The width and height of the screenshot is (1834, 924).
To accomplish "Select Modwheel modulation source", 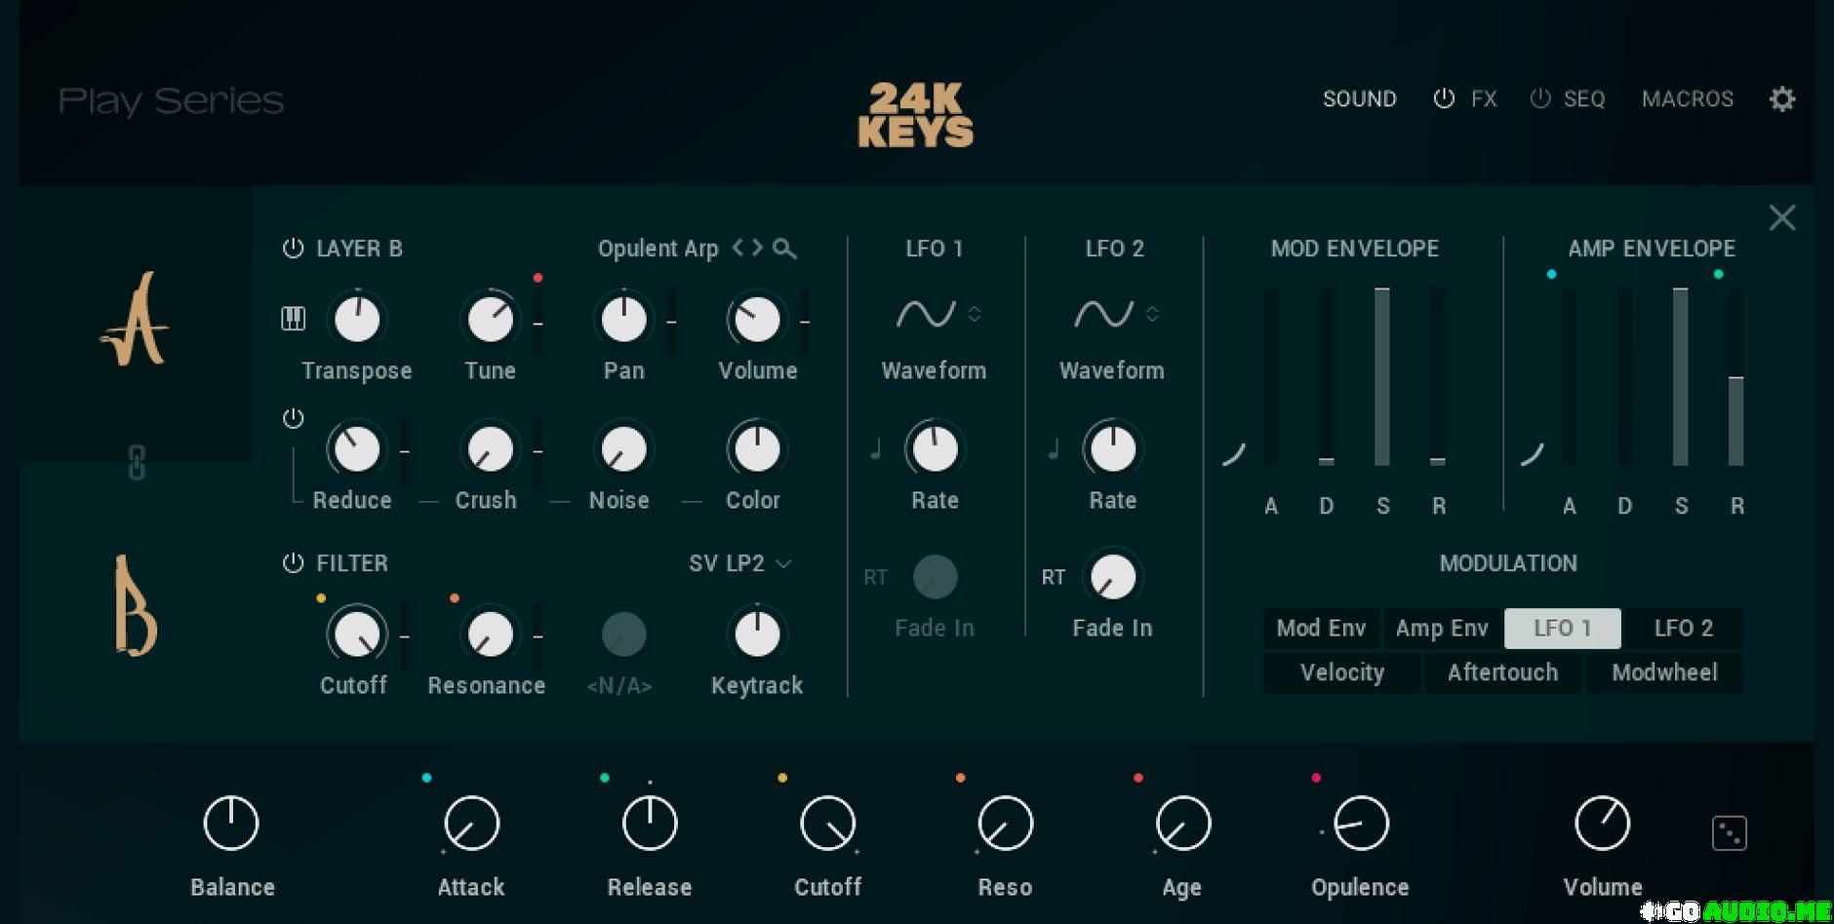I will 1664,673.
